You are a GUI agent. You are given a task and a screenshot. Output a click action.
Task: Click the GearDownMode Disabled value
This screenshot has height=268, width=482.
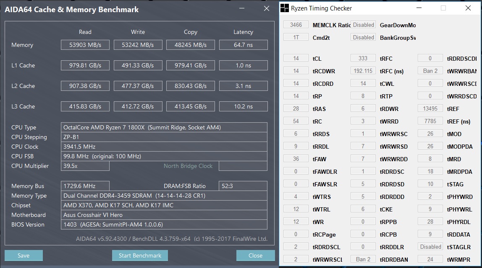(x=363, y=25)
